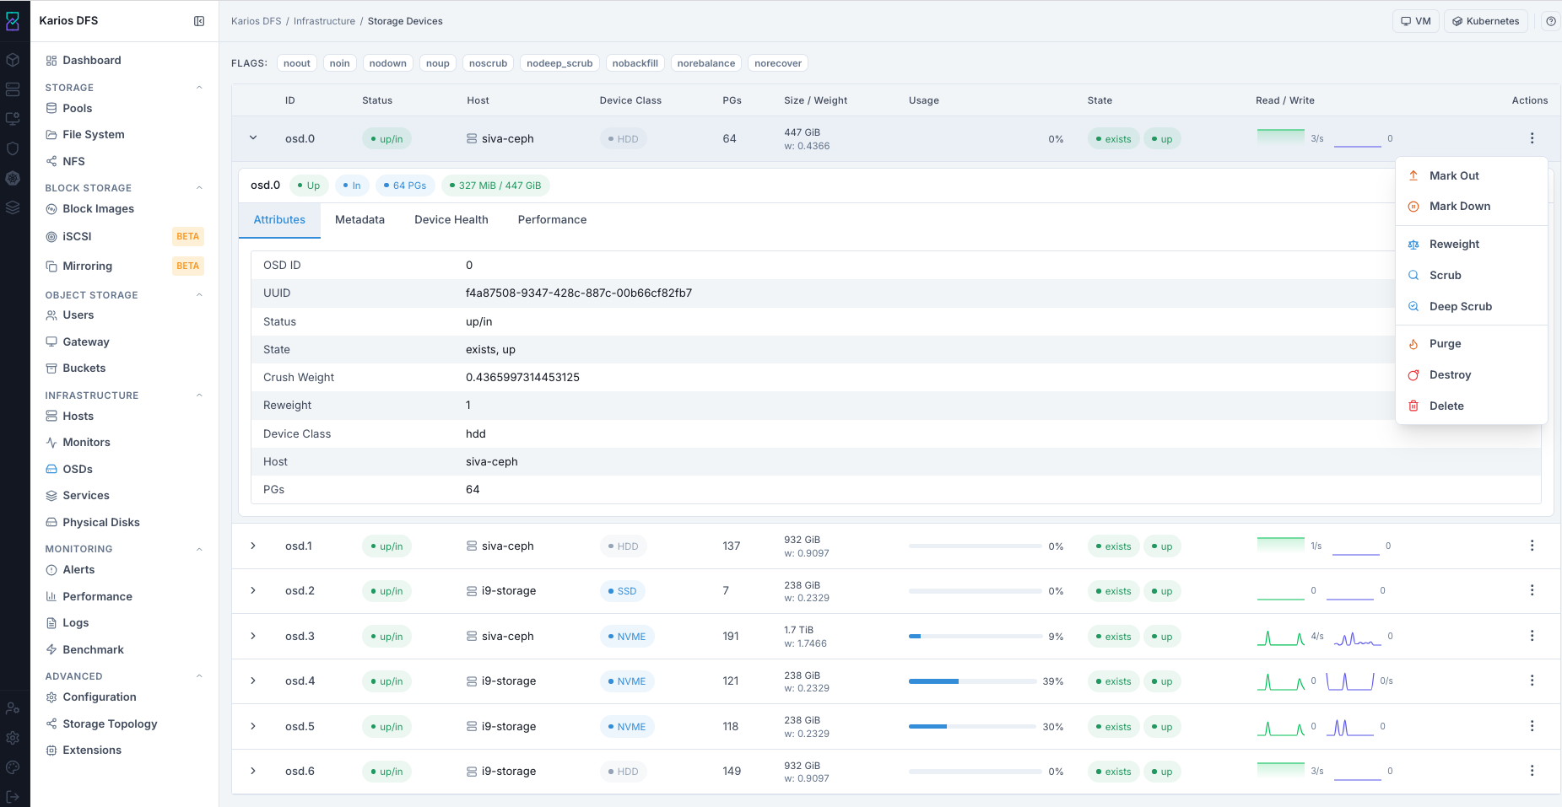Screen dimensions: 1562x807
Task: Follow the Infrastructure breadcrumb link
Action: click(x=324, y=21)
